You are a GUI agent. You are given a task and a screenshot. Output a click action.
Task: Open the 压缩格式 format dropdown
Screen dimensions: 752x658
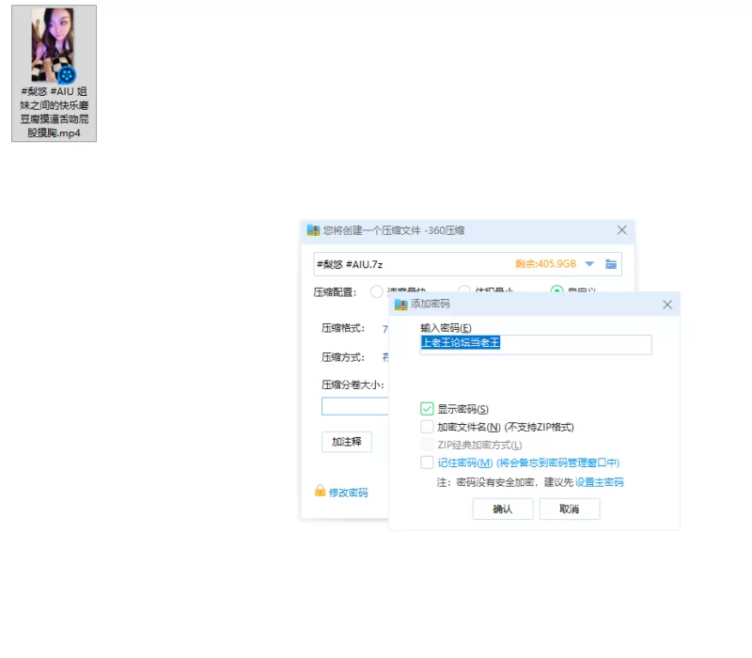click(x=384, y=329)
